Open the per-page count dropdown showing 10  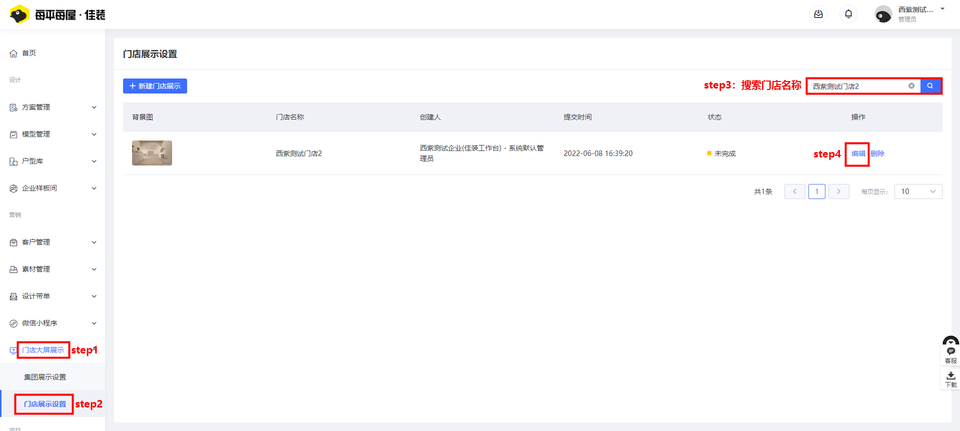point(918,191)
